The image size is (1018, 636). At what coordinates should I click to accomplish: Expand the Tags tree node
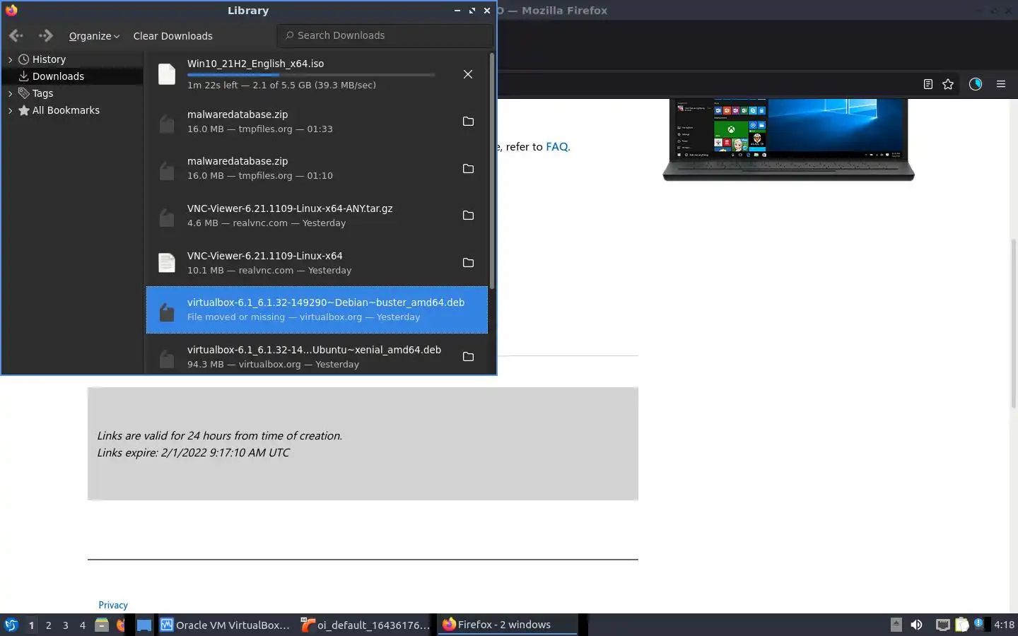(10, 93)
